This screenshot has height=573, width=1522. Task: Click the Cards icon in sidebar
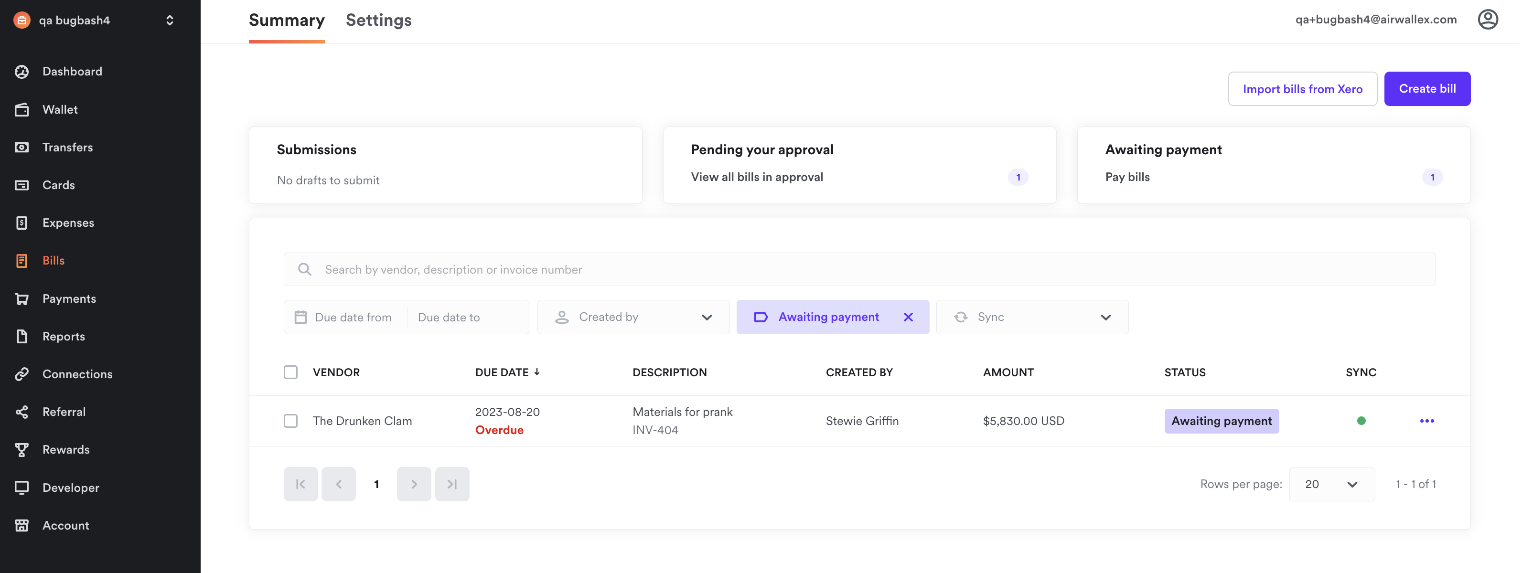(22, 185)
